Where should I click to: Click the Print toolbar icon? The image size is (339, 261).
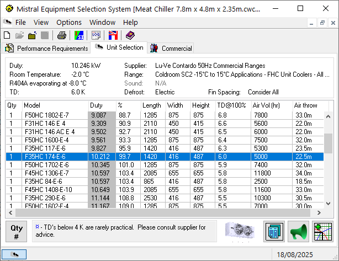62,35
